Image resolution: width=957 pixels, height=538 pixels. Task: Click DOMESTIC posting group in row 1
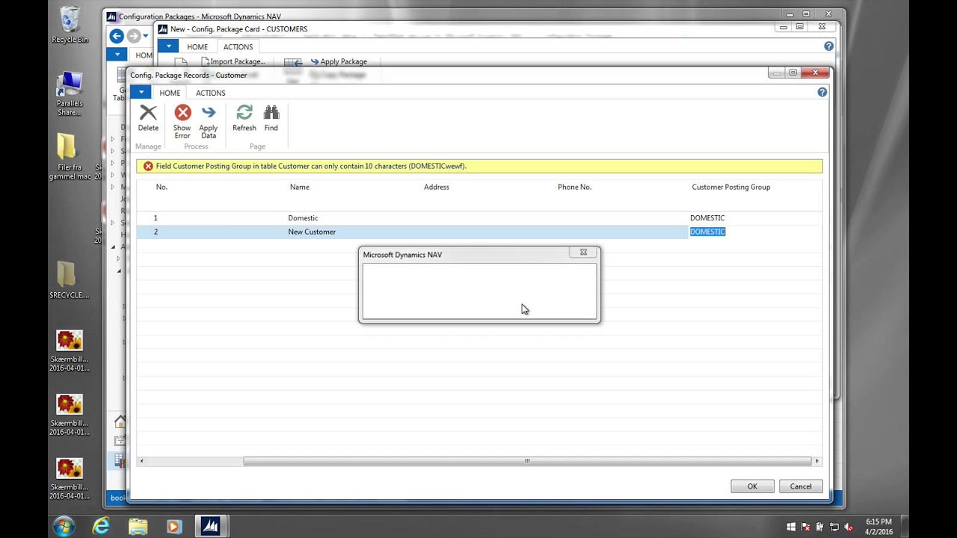707,218
